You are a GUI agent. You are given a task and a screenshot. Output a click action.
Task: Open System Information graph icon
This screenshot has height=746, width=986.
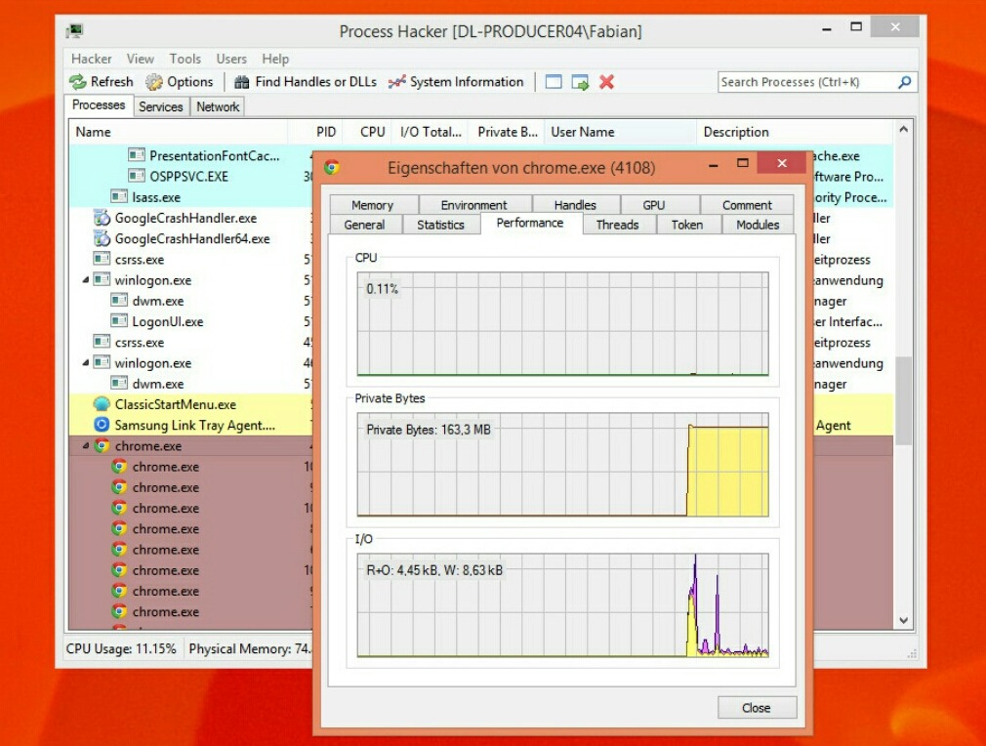tap(396, 83)
